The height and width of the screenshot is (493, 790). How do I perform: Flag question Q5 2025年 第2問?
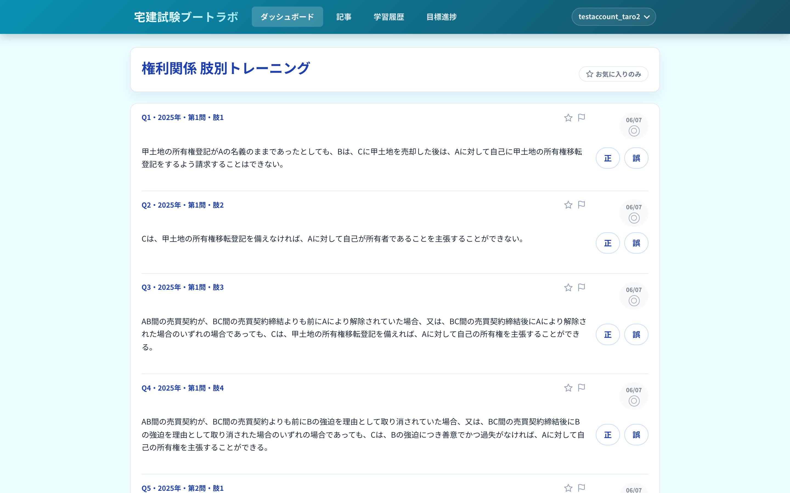582,488
